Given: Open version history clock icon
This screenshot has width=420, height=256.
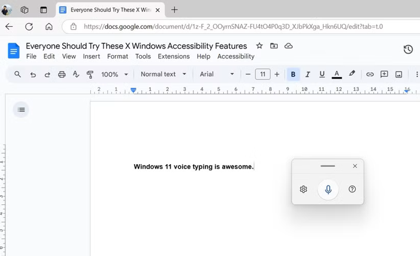Looking at the screenshot, I should 408,49.
